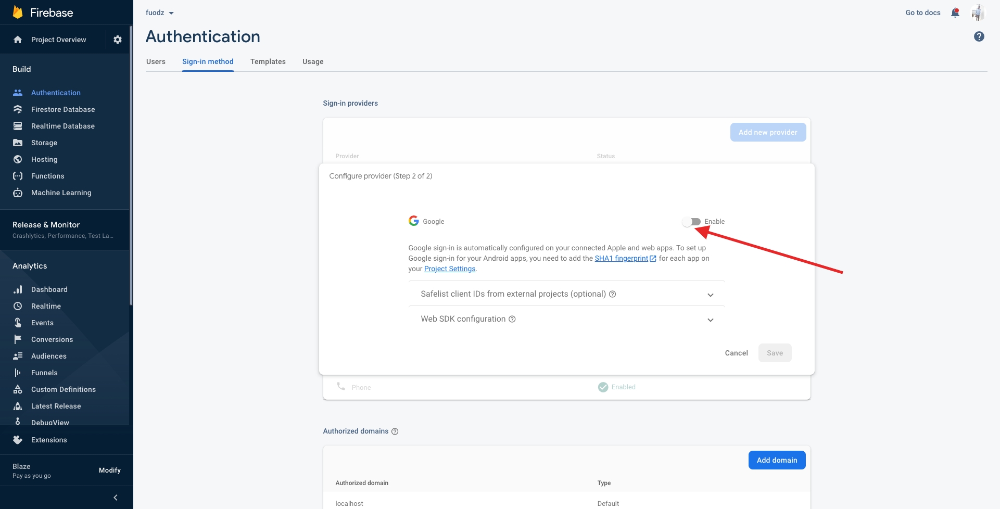
Task: Switch to the Users tab
Action: point(156,61)
